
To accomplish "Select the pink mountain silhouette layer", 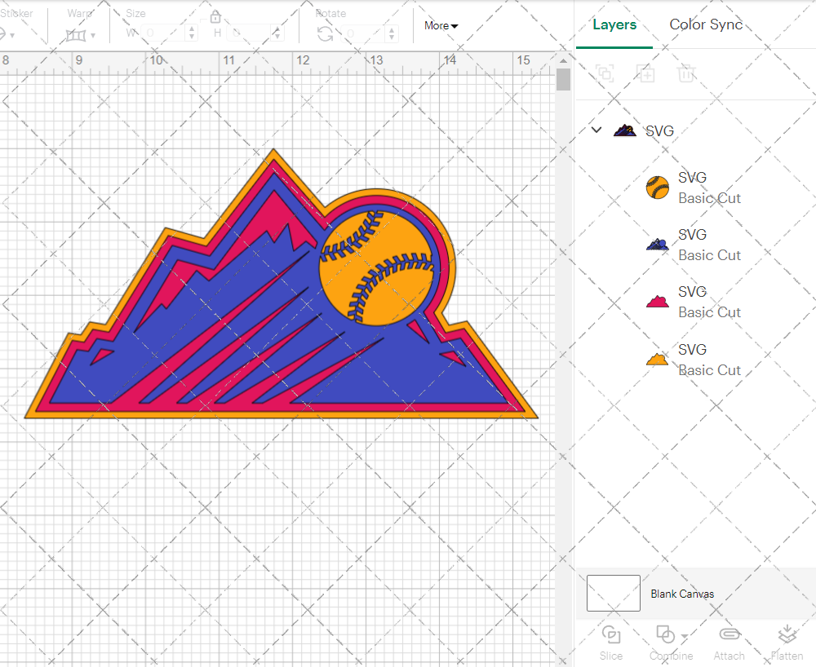I will pos(692,302).
